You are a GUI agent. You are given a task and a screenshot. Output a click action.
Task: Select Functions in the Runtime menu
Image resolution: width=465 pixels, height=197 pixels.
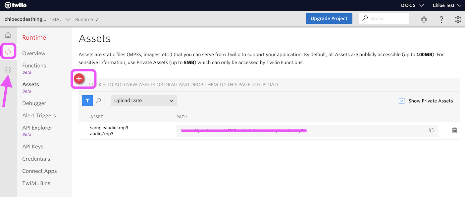34,65
